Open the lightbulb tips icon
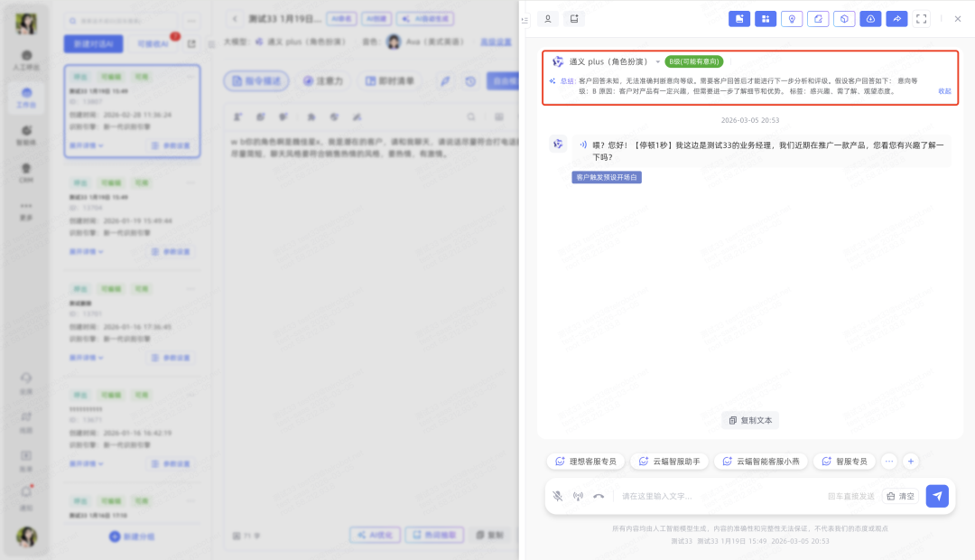Image resolution: width=975 pixels, height=560 pixels. 792,19
